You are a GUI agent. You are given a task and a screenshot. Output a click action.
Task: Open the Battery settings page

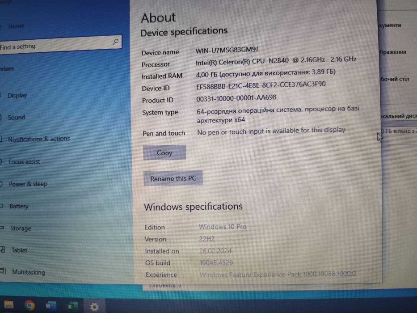point(19,206)
